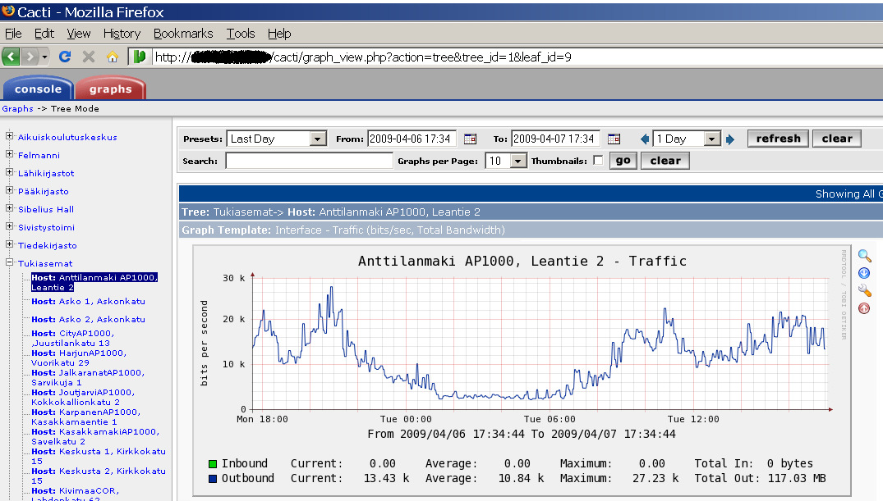The height and width of the screenshot is (501, 883).
Task: Open the To date calendar picker icon
Action: (x=614, y=139)
